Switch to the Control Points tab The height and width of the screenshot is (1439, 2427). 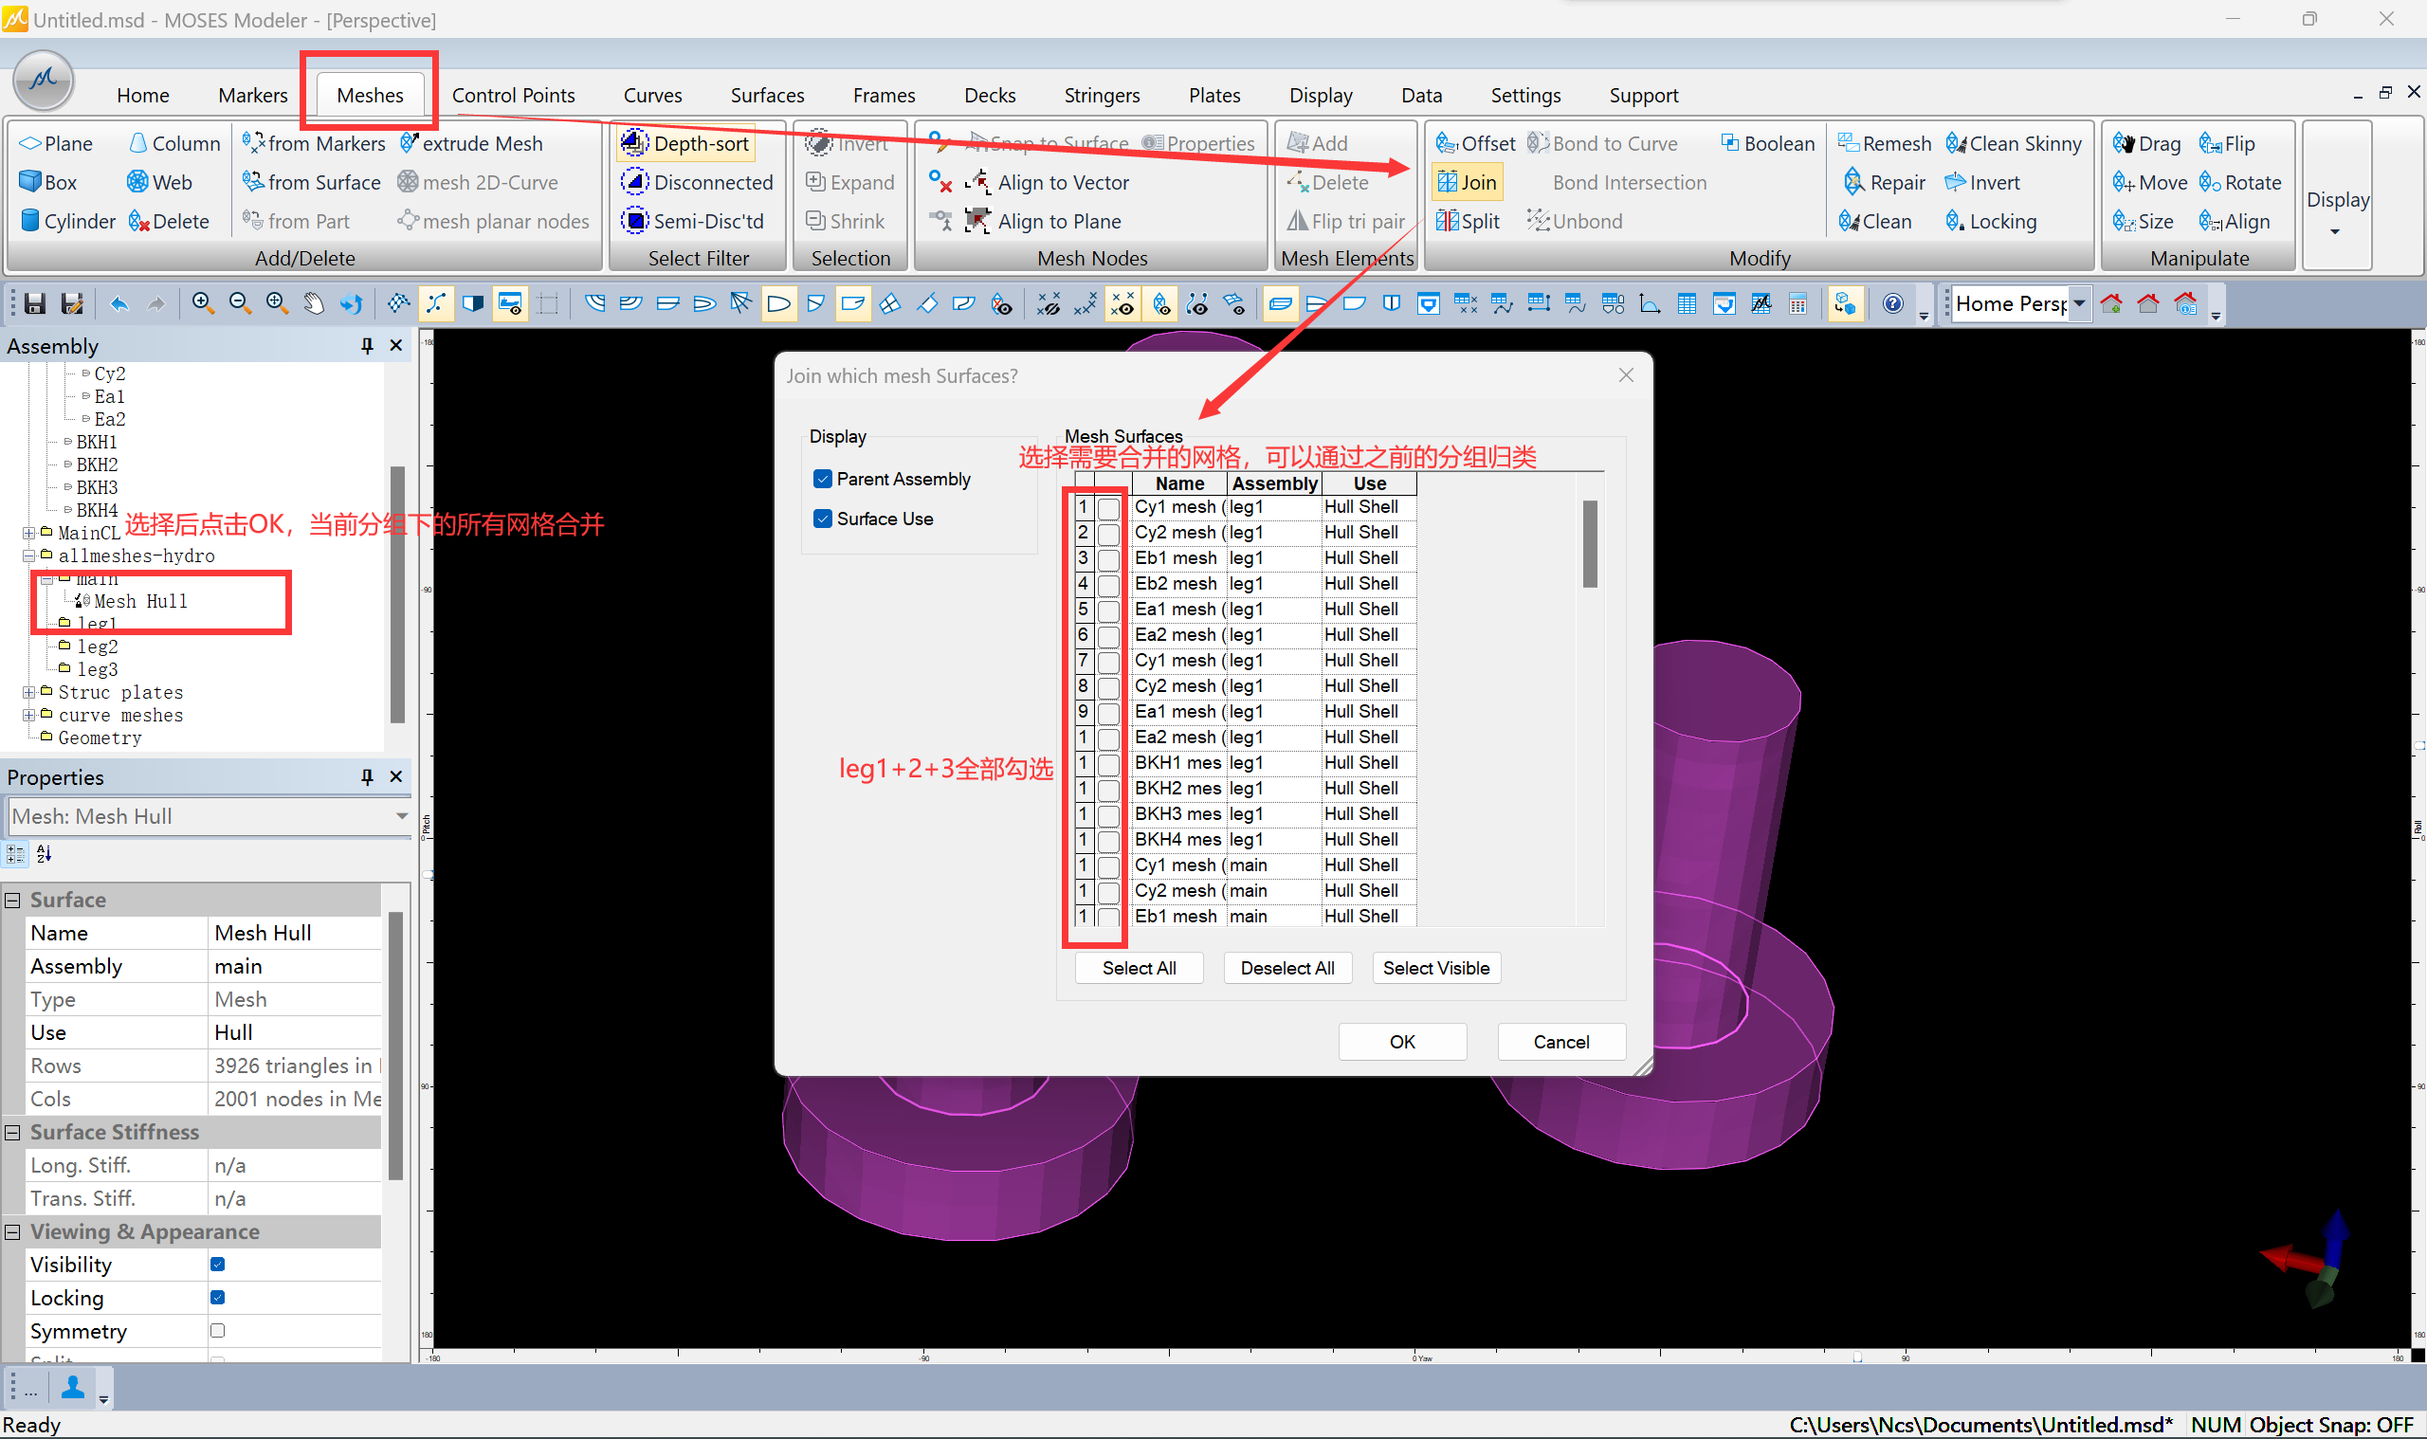click(x=512, y=95)
